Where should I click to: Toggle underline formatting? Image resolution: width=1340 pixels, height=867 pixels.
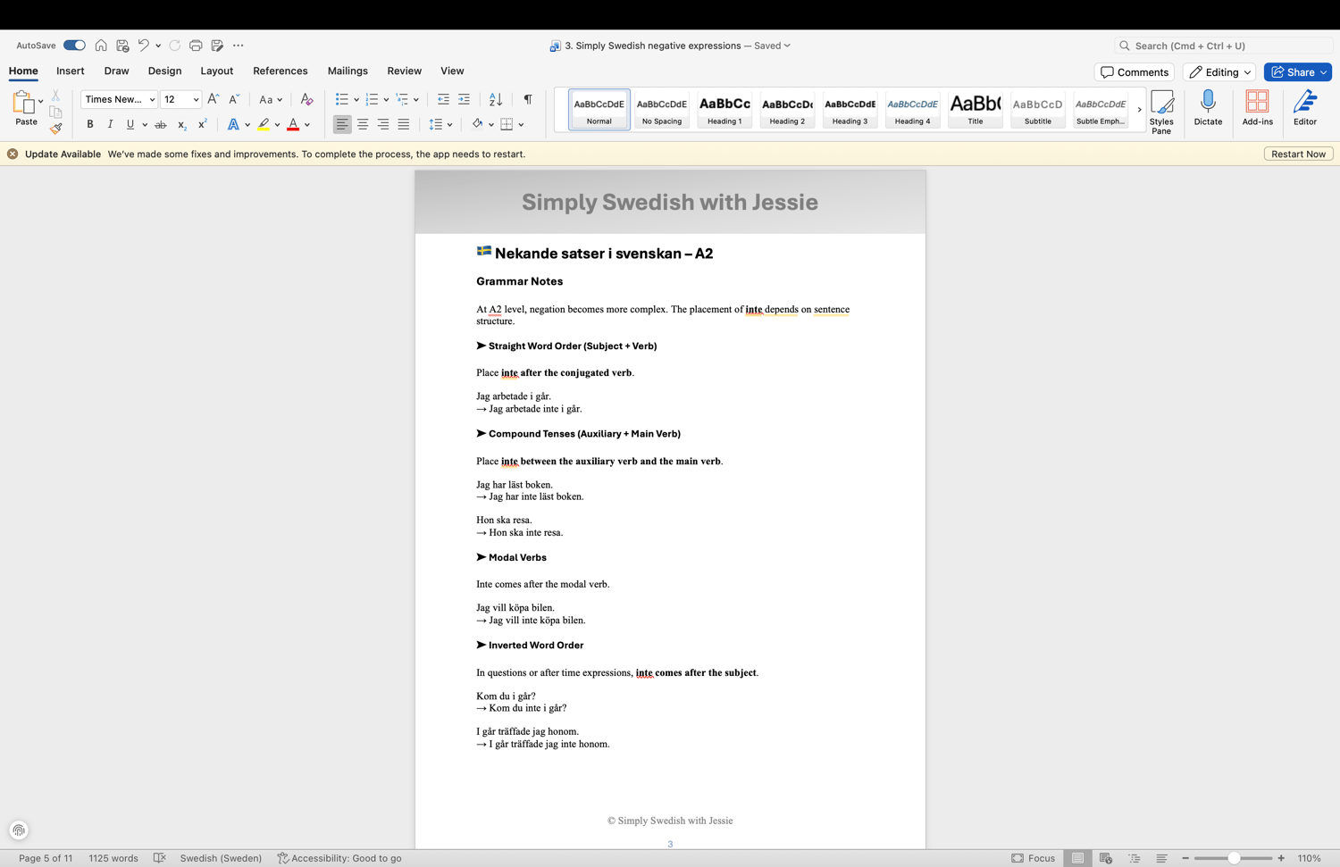pyautogui.click(x=130, y=125)
